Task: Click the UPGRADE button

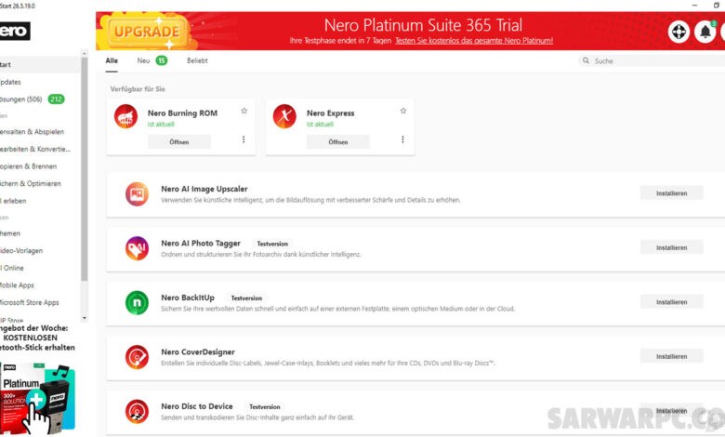Action: coord(147,32)
